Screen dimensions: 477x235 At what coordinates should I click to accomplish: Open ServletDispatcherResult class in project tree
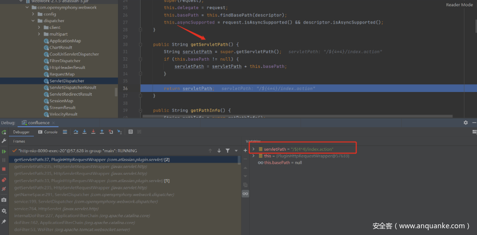coord(72,88)
